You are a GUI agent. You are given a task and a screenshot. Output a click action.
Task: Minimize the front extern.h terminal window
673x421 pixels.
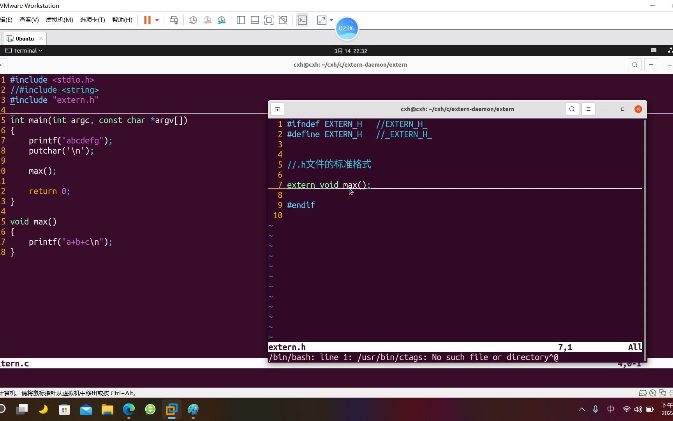tap(607, 109)
